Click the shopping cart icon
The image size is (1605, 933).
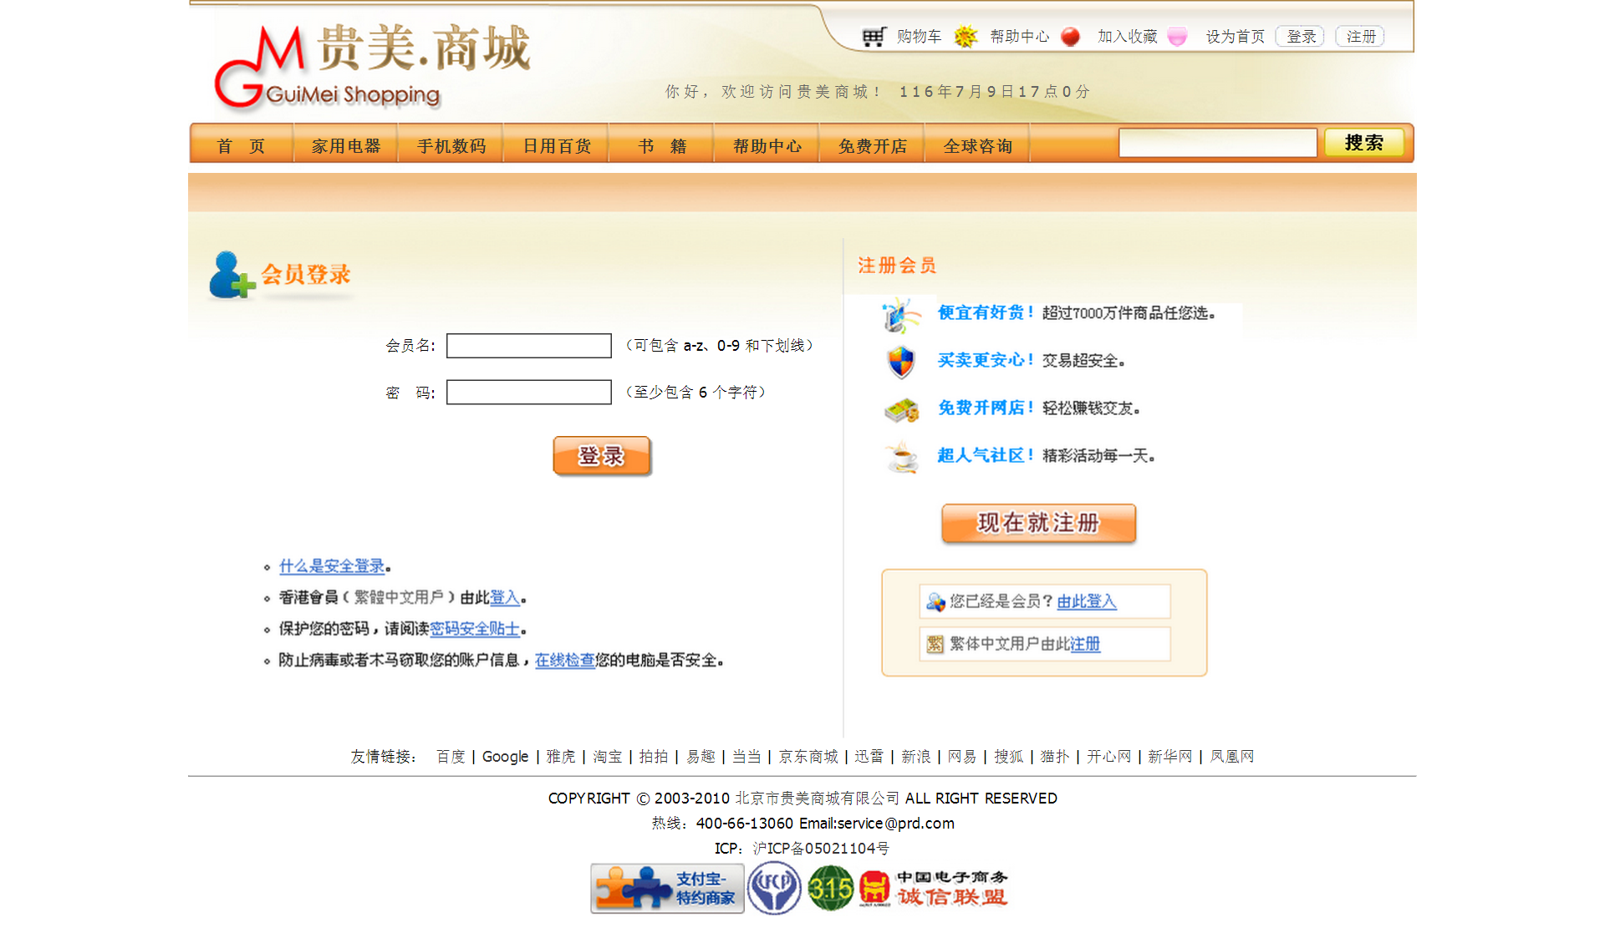coord(874,37)
